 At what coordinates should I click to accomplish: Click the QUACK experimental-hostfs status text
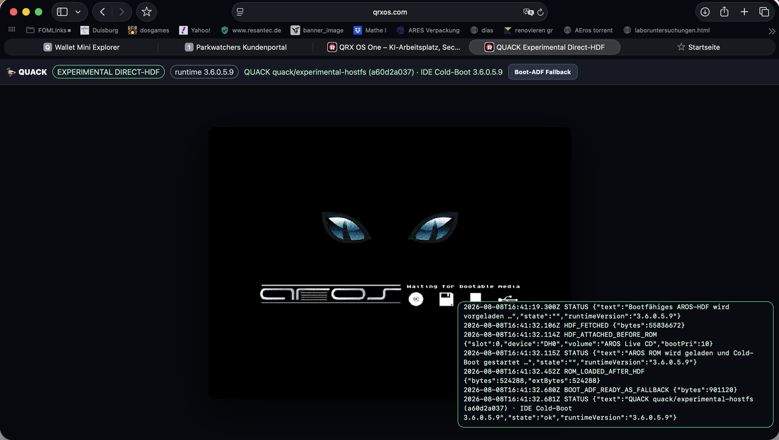point(373,72)
